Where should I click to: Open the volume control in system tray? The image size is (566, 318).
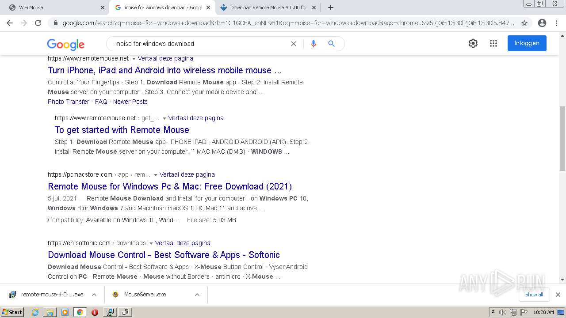coord(503,312)
